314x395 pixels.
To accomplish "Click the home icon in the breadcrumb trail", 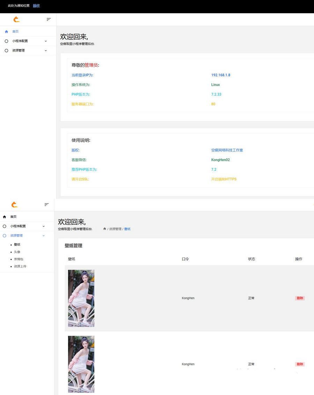I will 105,229.
